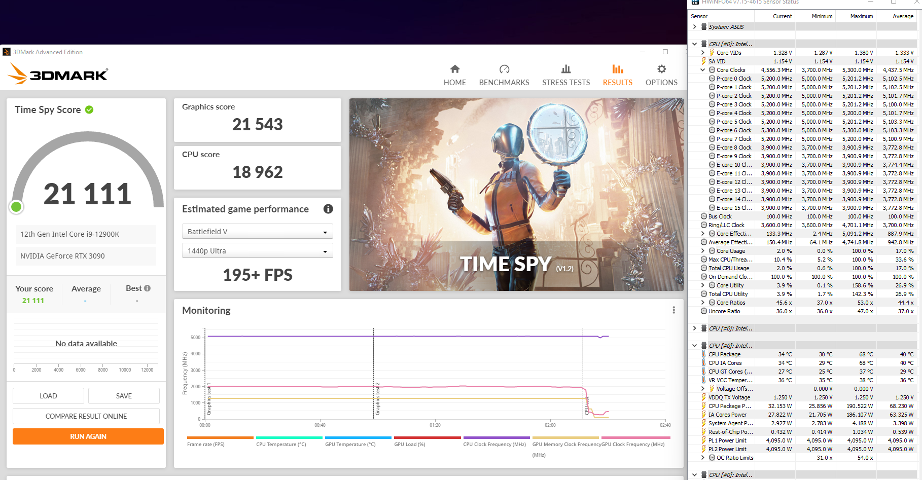The height and width of the screenshot is (480, 922).
Task: Click info icon next to Best score
Action: [148, 288]
